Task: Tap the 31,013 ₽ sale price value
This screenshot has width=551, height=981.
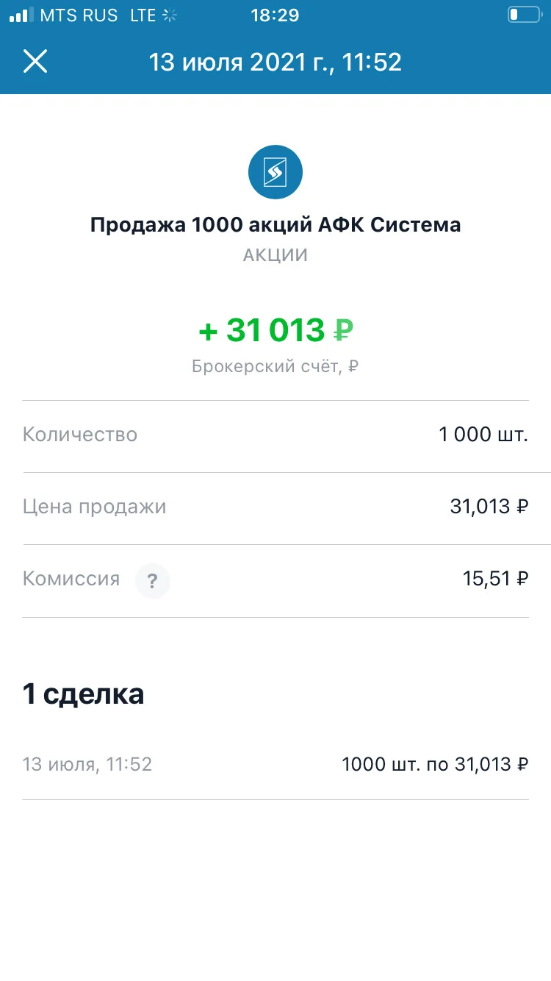Action: click(x=489, y=507)
